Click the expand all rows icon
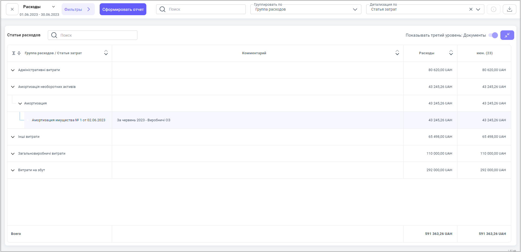The height and width of the screenshot is (252, 521). click(x=14, y=53)
